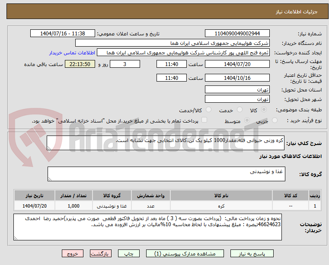This screenshot has width=329, height=265.
Task: Click the announcement date field 1404/07/16 - 11:38
Action: click(63, 34)
